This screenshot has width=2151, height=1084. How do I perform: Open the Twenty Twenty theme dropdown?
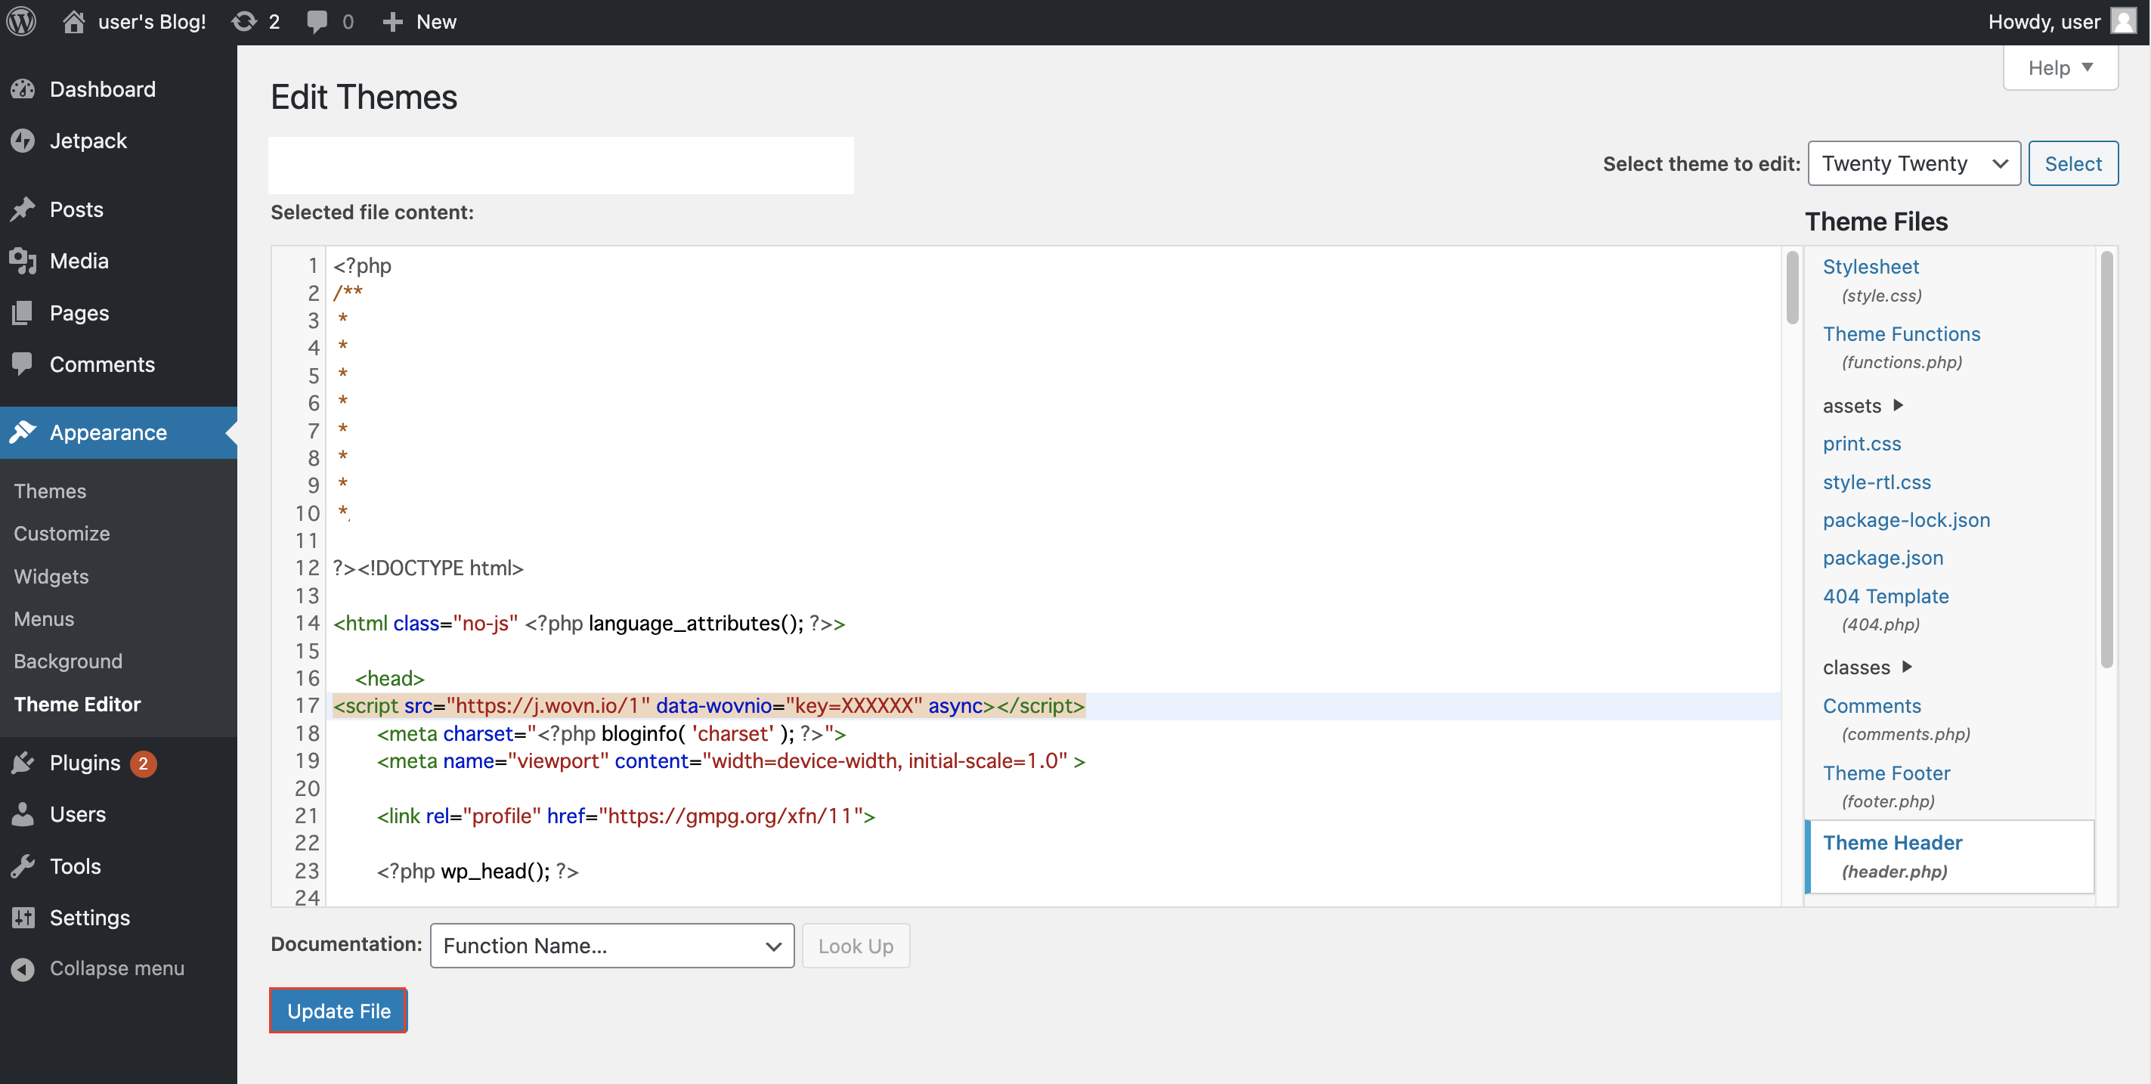click(x=1914, y=164)
